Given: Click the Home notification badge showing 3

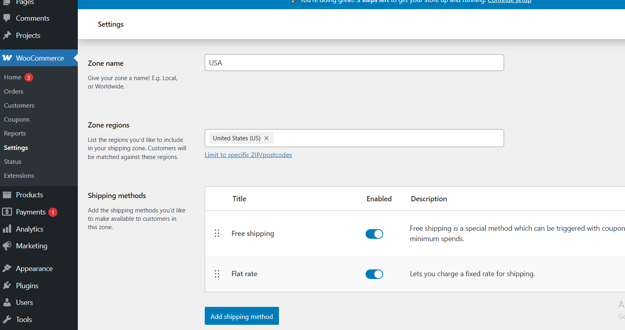Looking at the screenshot, I should click(29, 77).
